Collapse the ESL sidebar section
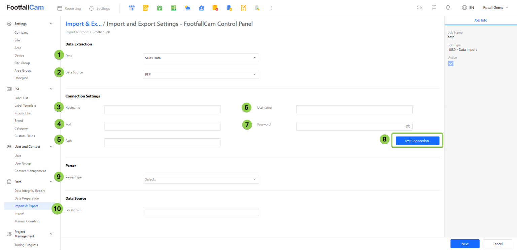 pyautogui.click(x=51, y=89)
